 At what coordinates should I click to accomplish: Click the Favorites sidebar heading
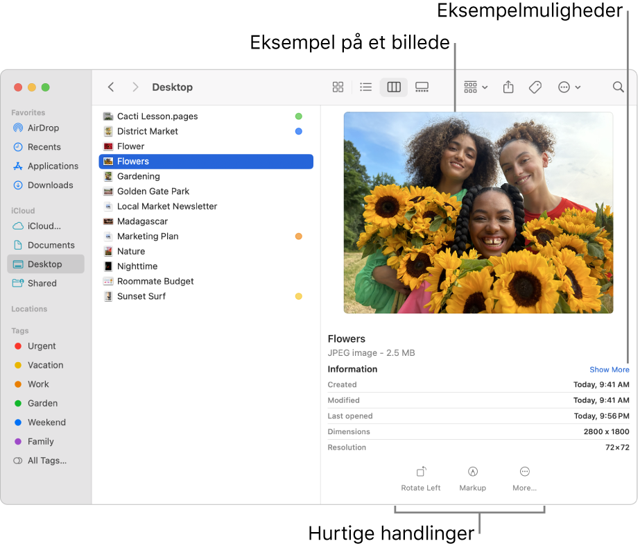point(28,112)
